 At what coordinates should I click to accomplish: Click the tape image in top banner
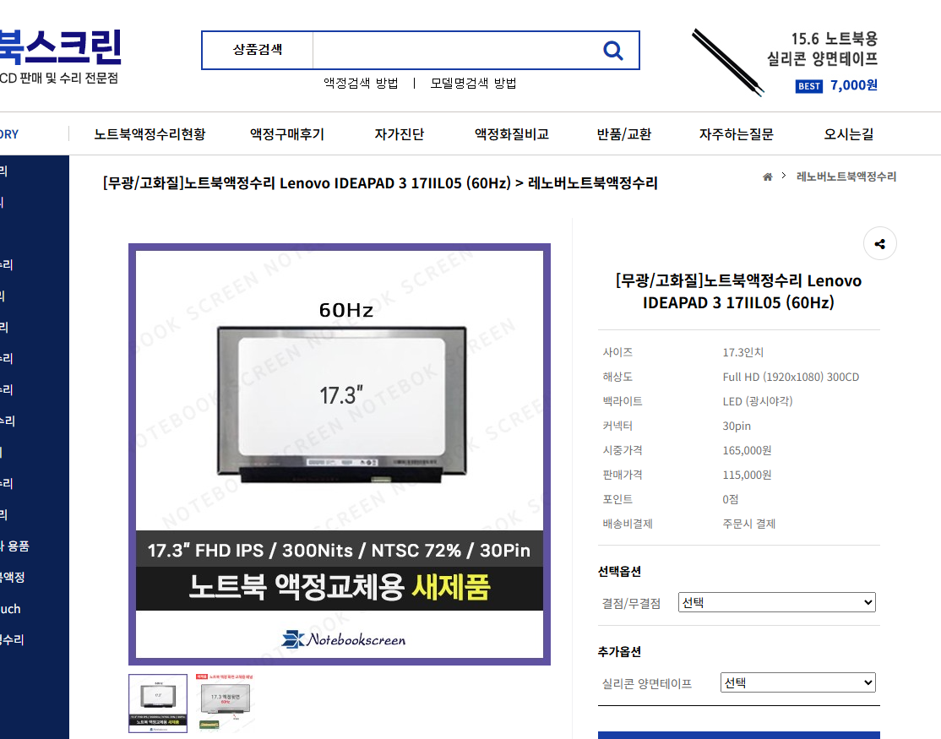(728, 62)
